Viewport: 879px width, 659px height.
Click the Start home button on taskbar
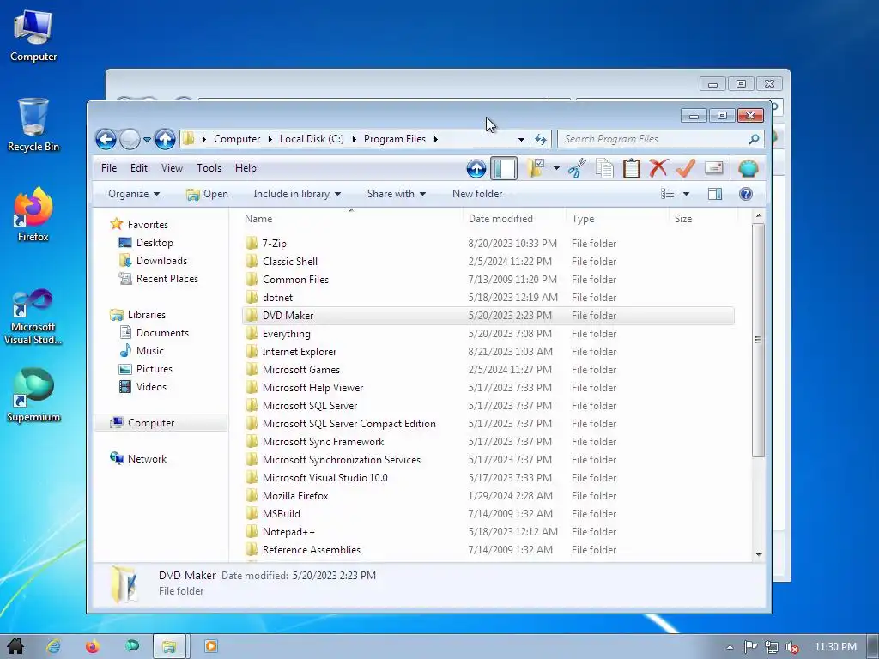(15, 646)
